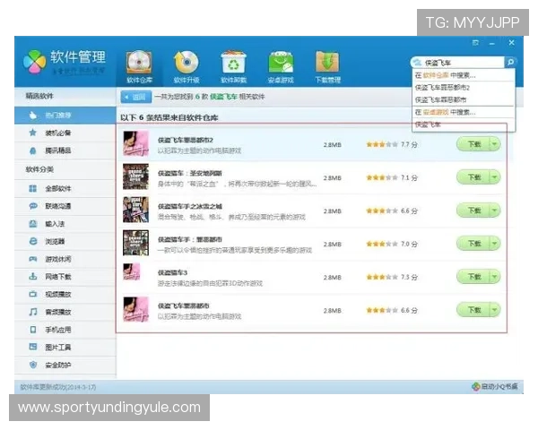538x430 pixels.
Task: Open title link 侠盗猎车手之冰雪之城
Action: pyautogui.click(x=190, y=206)
